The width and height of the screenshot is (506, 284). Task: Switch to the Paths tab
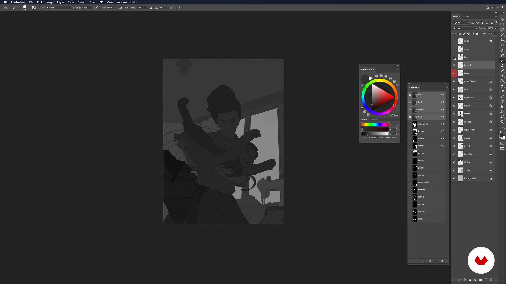[466, 16]
